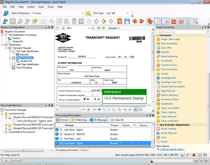Toggle the player volume mute button
210x165 pixels.
tap(196, 160)
